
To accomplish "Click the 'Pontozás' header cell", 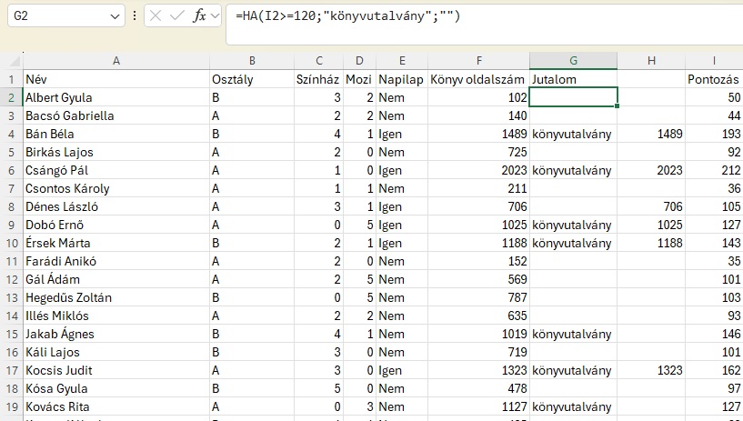I will [x=714, y=79].
